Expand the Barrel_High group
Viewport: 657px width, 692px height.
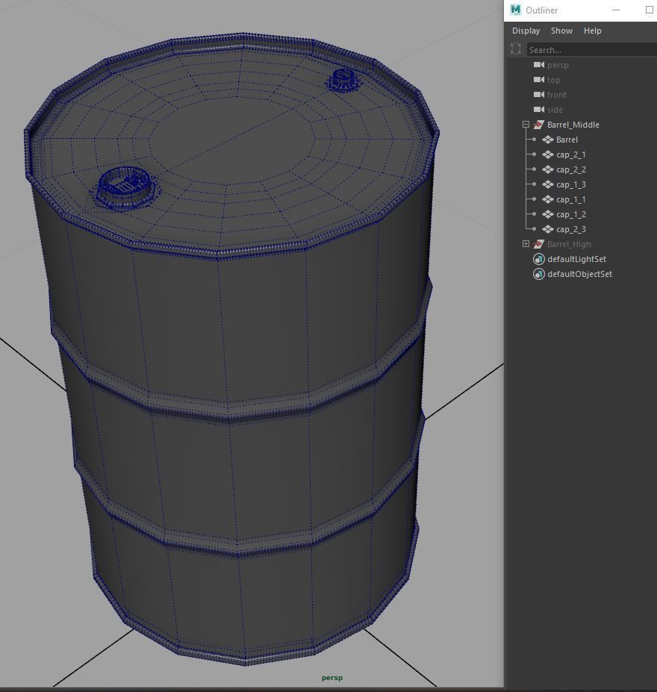click(526, 243)
